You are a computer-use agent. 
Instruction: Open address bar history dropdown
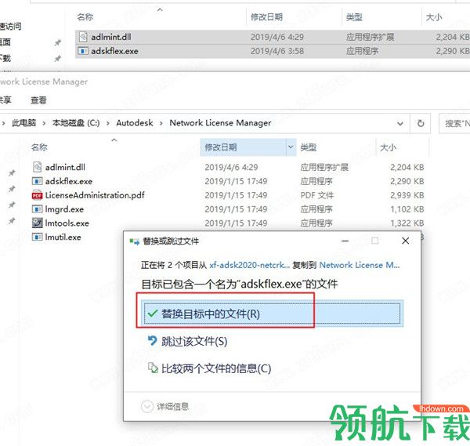pyautogui.click(x=399, y=123)
